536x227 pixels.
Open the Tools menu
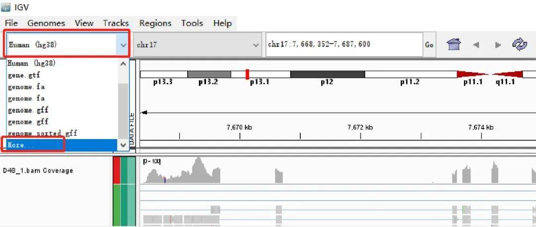[x=192, y=23]
